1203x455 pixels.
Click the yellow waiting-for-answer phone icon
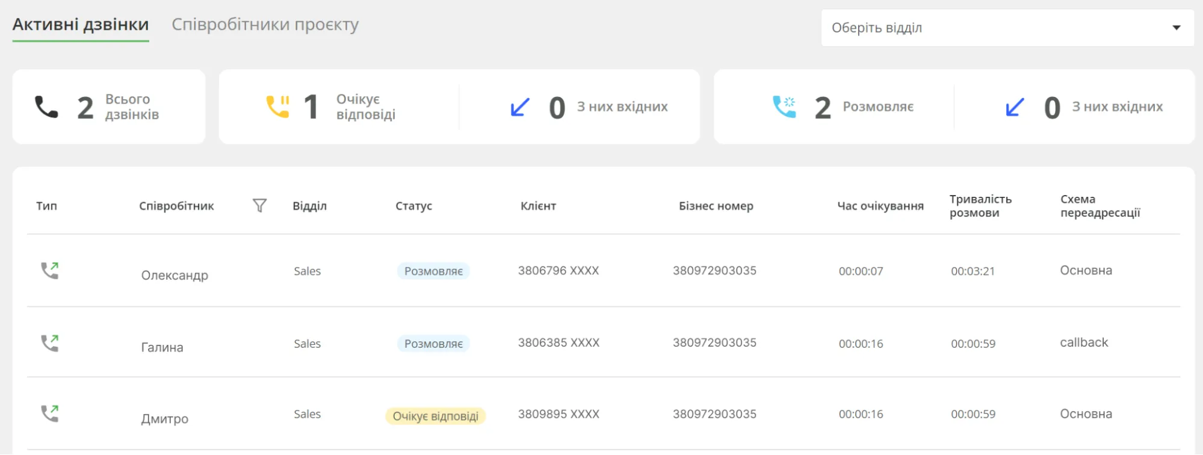click(x=277, y=107)
